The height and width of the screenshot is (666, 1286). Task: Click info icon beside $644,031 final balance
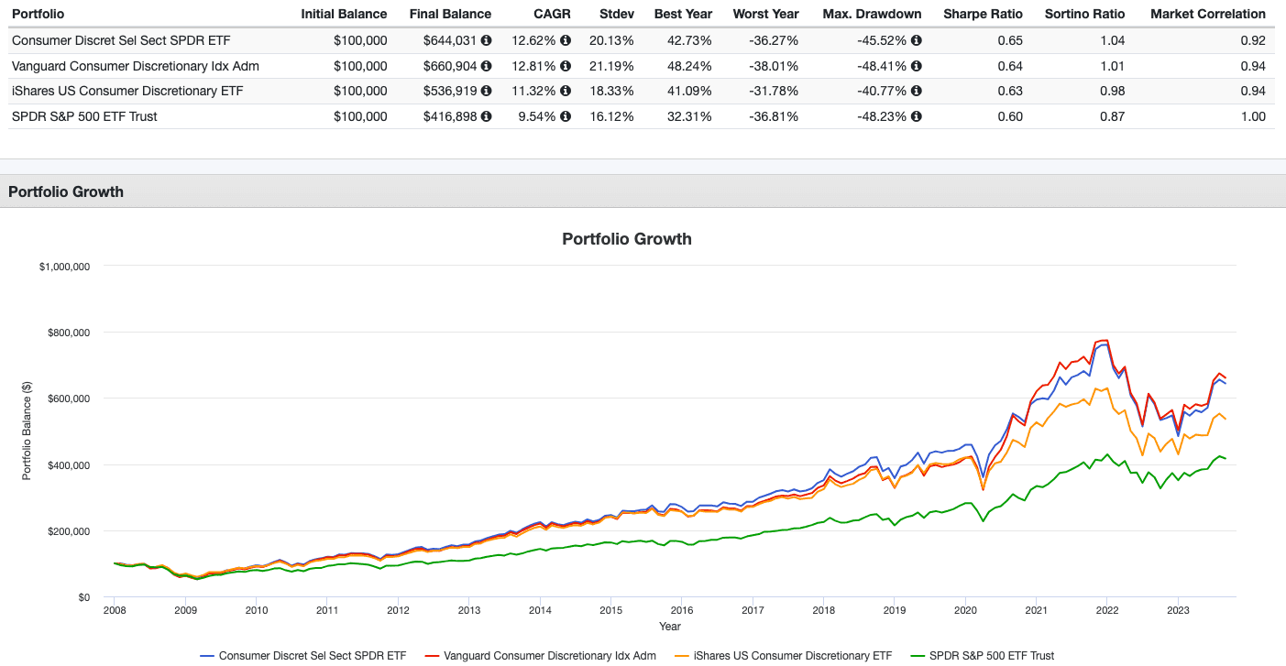pyautogui.click(x=486, y=40)
